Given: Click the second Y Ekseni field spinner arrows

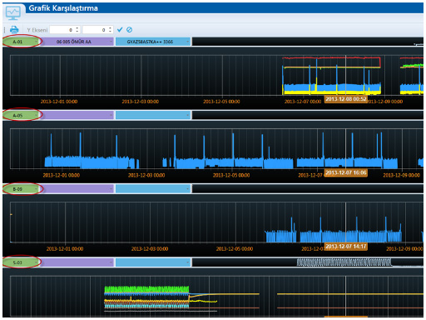Looking at the screenshot, I should [111, 30].
